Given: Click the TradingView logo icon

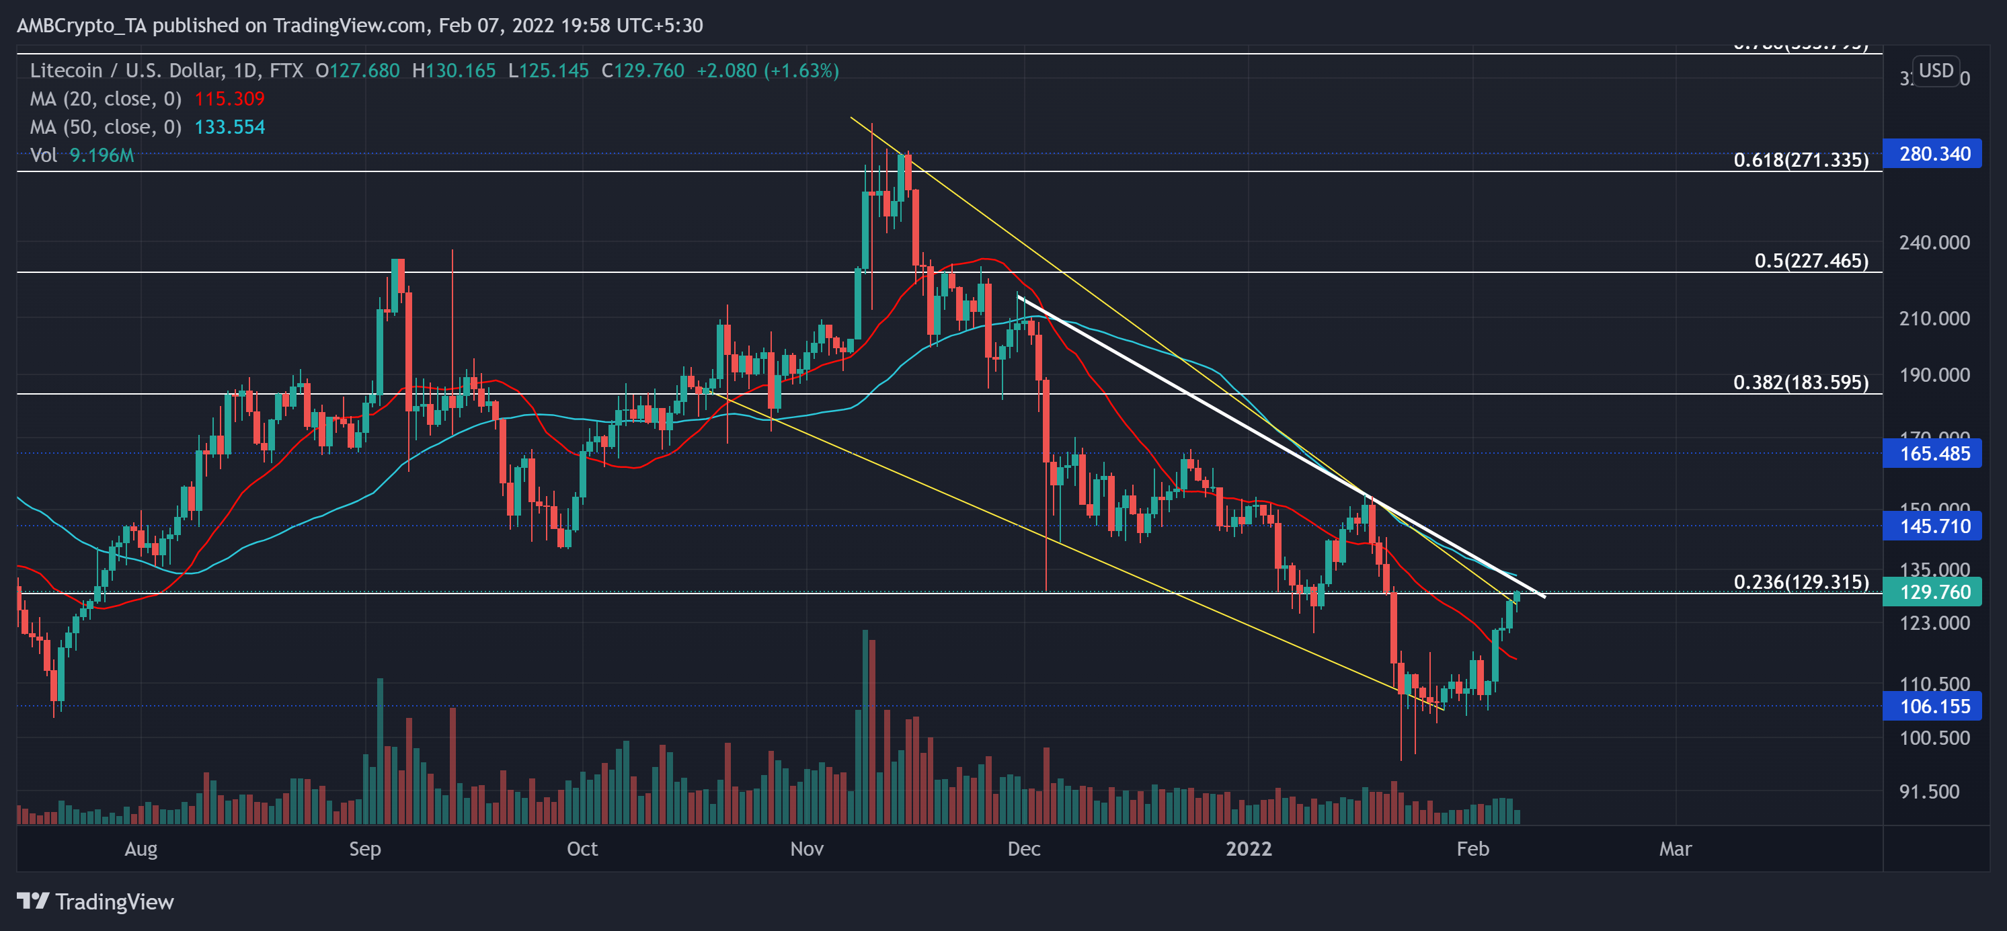Looking at the screenshot, I should (x=33, y=901).
